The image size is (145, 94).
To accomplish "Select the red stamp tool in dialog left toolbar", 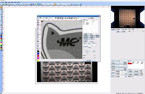I will (38, 27).
